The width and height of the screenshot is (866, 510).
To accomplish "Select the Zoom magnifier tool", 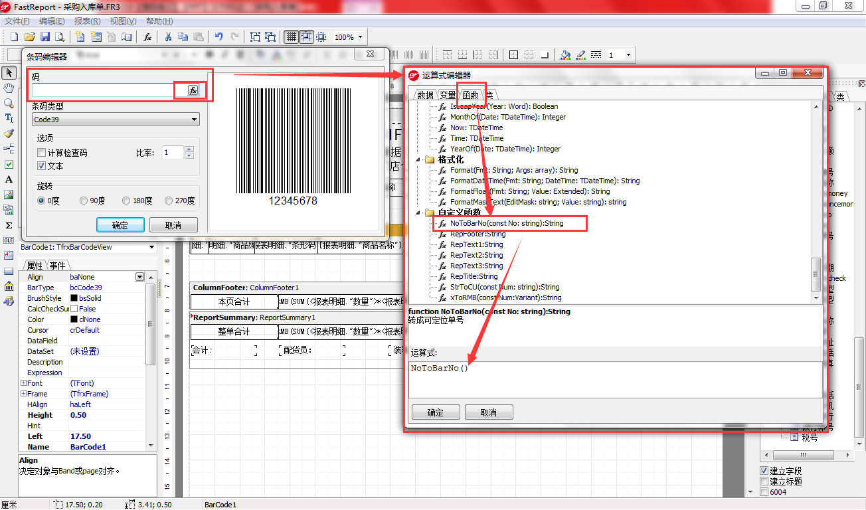I will click(x=9, y=103).
